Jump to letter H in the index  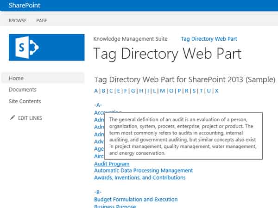click(141, 91)
